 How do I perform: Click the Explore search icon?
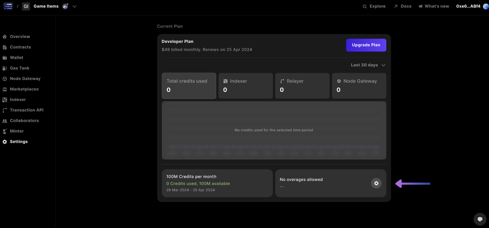(x=365, y=6)
